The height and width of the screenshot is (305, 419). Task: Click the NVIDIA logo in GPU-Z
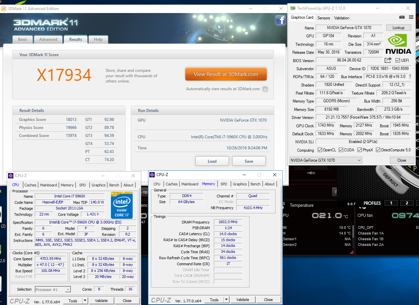point(398,44)
